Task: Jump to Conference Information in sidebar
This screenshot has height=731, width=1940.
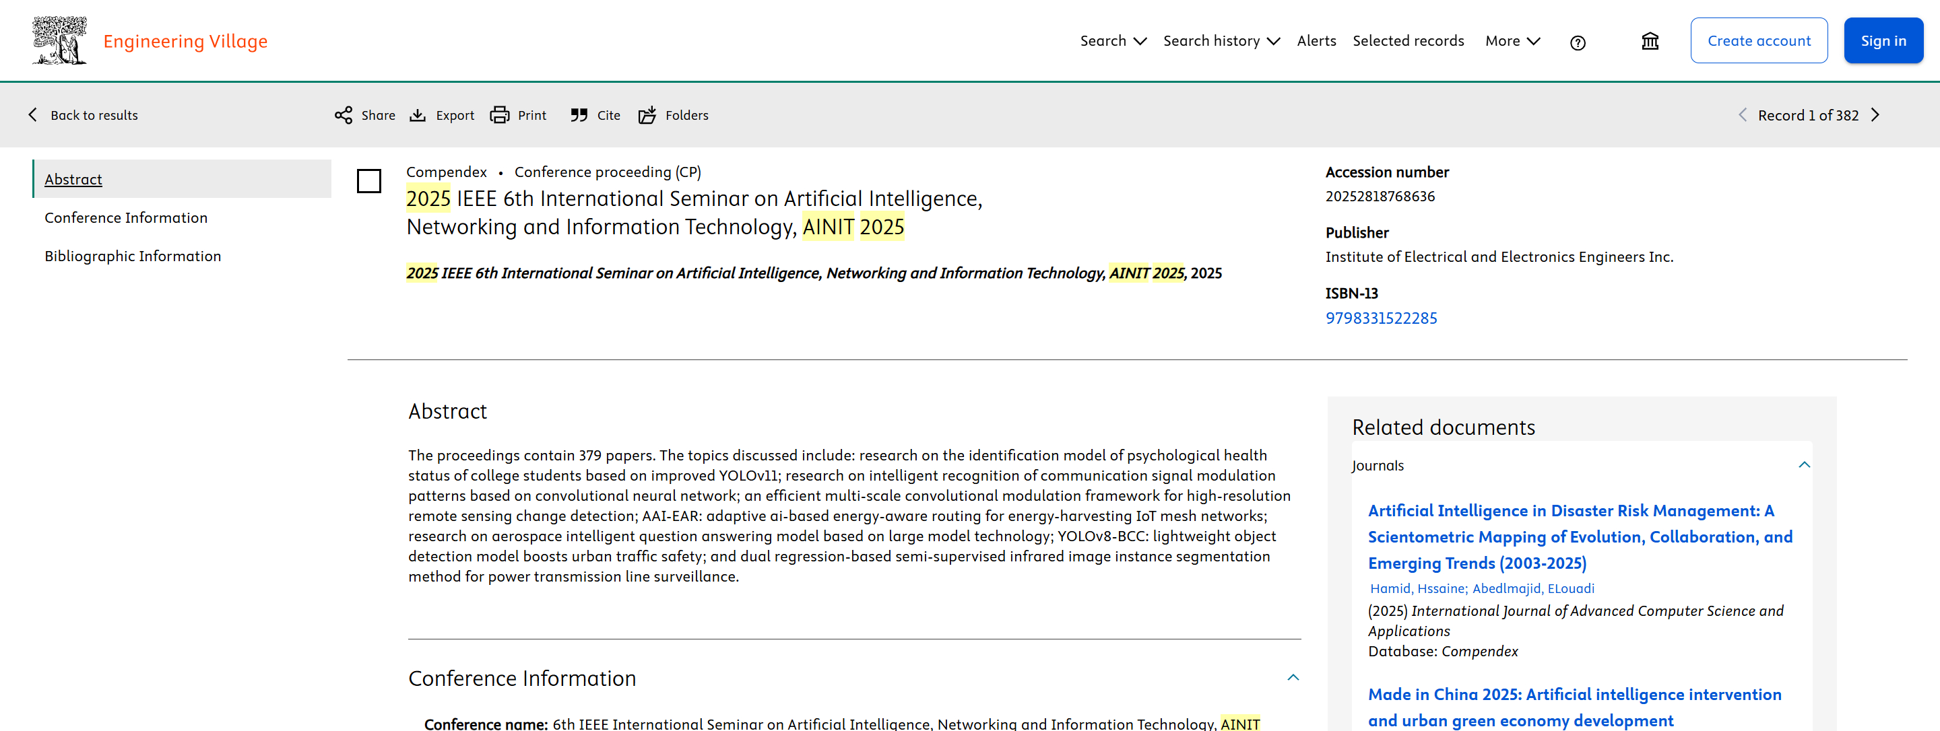Action: (126, 217)
